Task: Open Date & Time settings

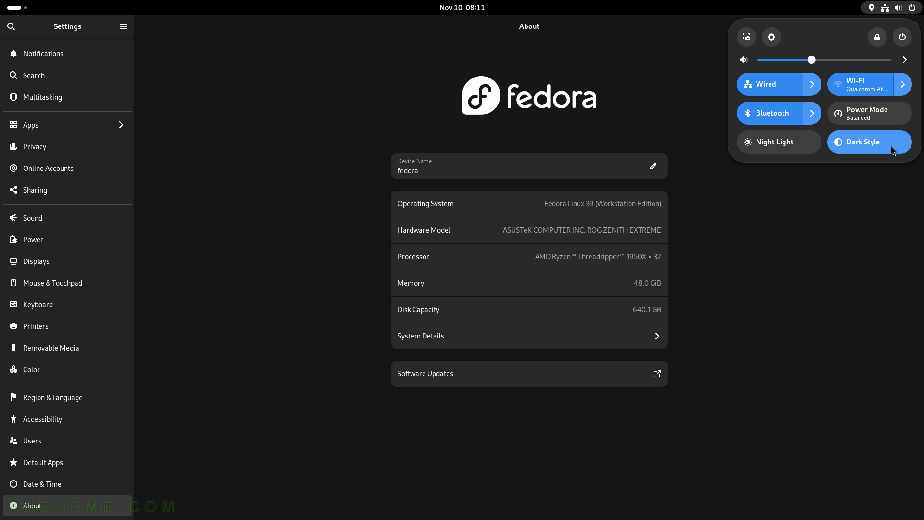Action: tap(67, 484)
